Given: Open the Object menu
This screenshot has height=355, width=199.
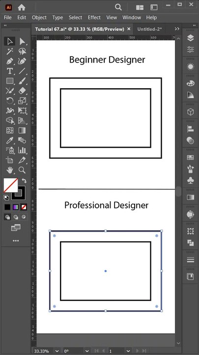Looking at the screenshot, I should pos(39,17).
